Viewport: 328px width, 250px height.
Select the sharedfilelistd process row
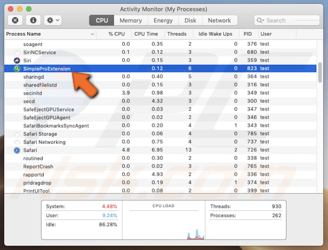pos(160,85)
